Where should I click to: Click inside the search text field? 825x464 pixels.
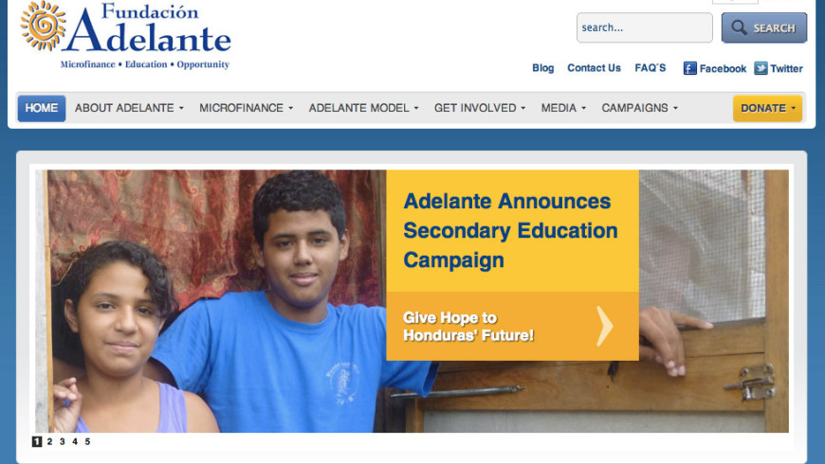pos(645,27)
